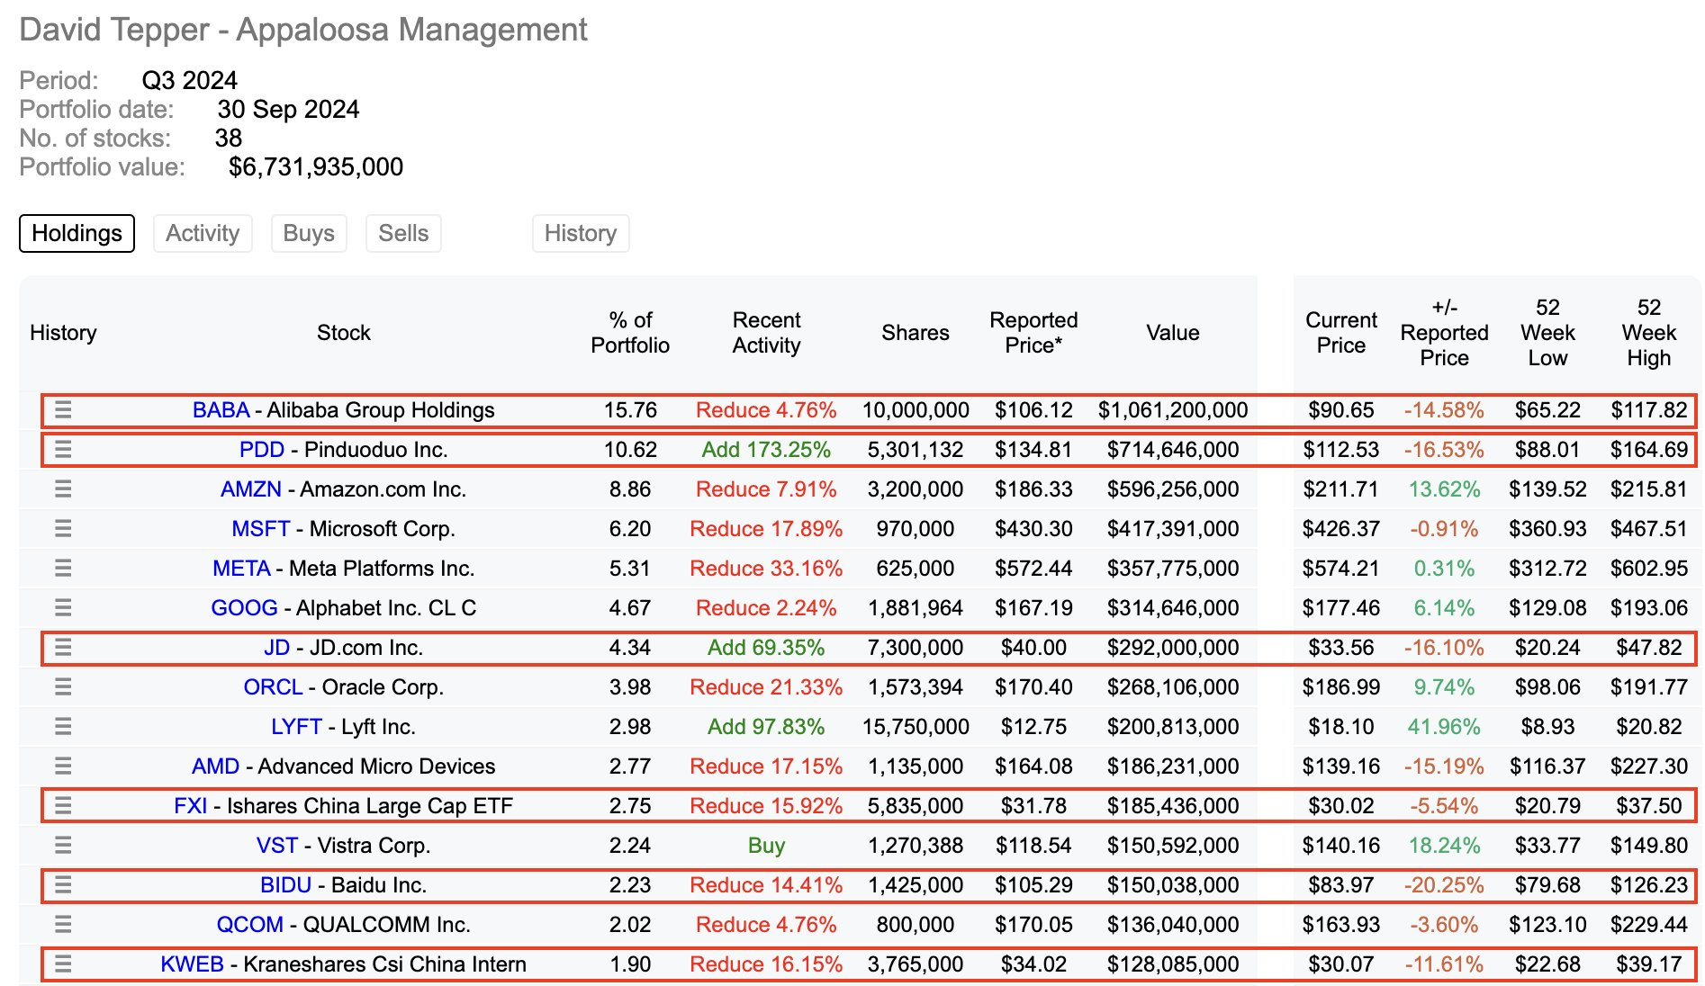Click '41.96%' in LYFT row
This screenshot has width=1705, height=986.
(1444, 727)
